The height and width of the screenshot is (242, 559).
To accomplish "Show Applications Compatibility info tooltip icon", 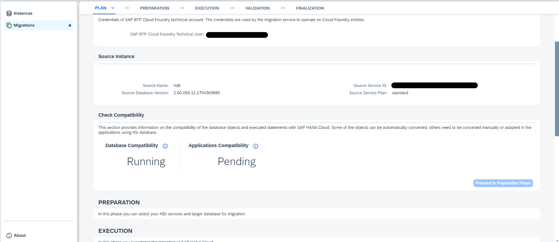I will click(x=256, y=146).
